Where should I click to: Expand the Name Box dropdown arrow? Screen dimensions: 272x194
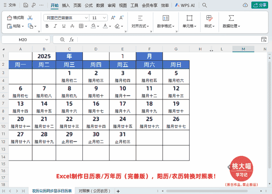[x=47, y=39]
